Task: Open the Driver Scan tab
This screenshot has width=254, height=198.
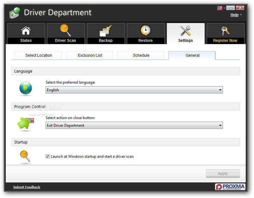Action: (x=66, y=34)
